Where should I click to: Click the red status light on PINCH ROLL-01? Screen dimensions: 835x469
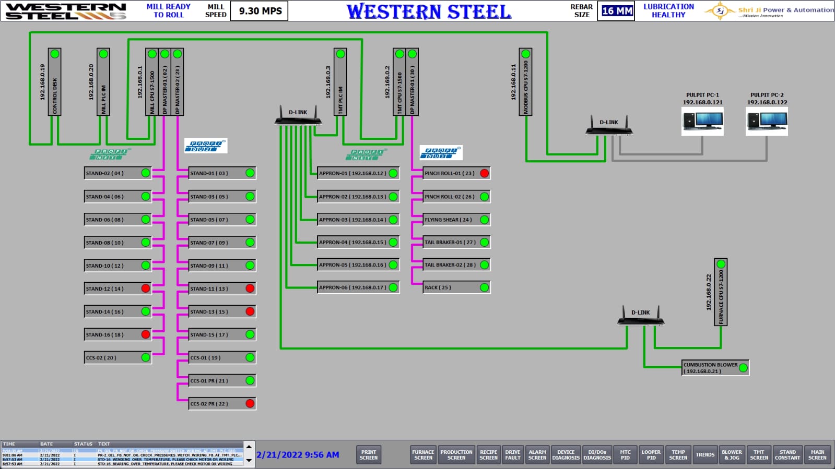pyautogui.click(x=485, y=173)
